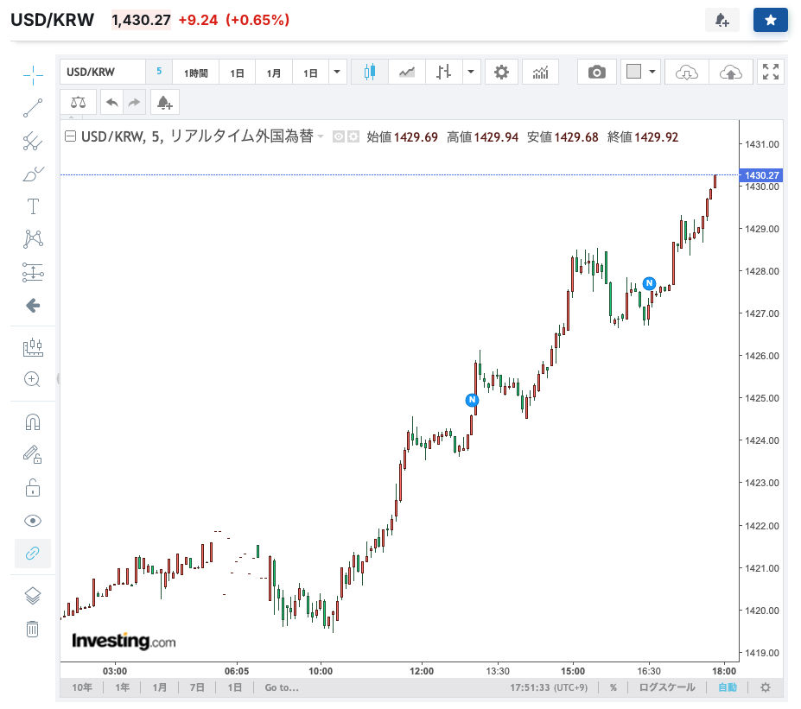
Task: Toggle the star favorite button
Action: tap(770, 20)
